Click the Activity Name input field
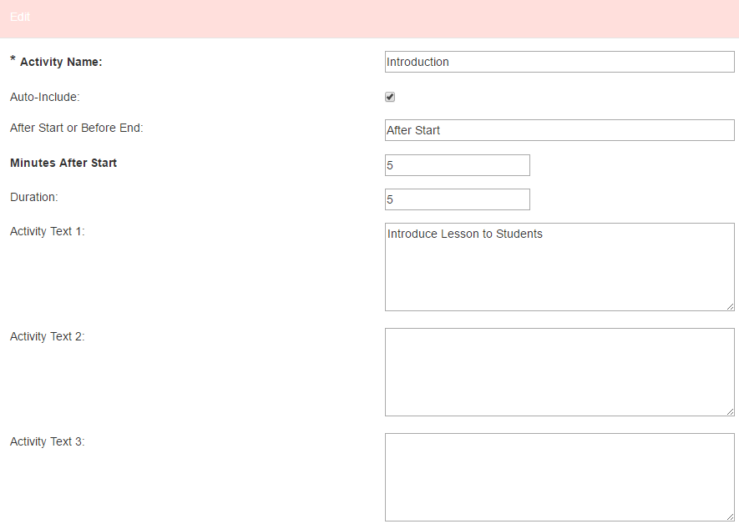The image size is (739, 529). [559, 62]
